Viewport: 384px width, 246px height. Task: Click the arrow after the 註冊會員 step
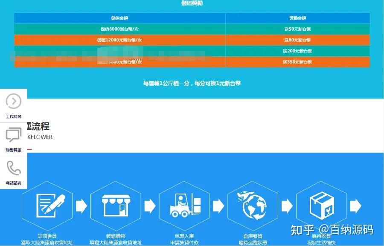click(x=81, y=206)
